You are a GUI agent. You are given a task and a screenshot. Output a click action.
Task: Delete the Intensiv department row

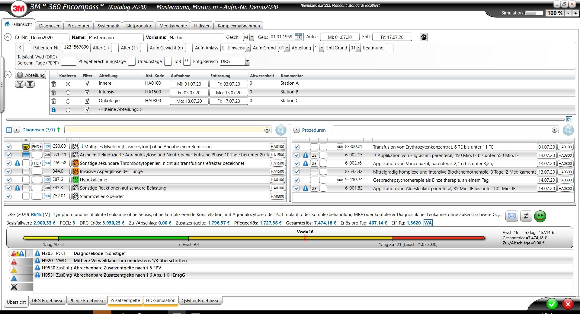53,93
